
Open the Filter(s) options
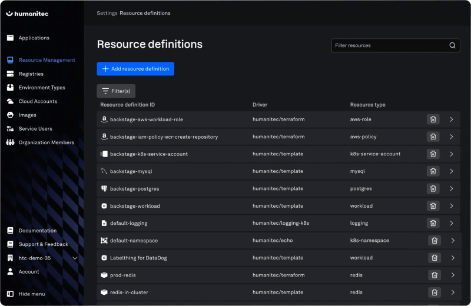[116, 91]
